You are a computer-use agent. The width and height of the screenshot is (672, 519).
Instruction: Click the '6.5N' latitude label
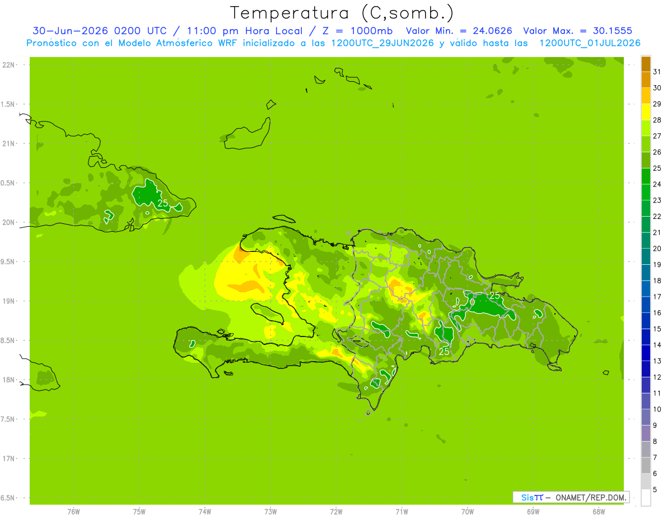(8, 498)
